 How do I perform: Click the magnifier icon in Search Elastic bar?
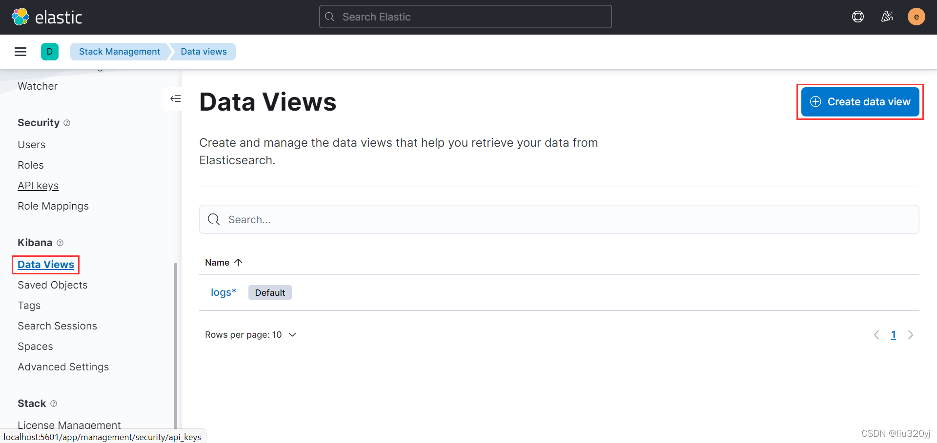(x=329, y=17)
